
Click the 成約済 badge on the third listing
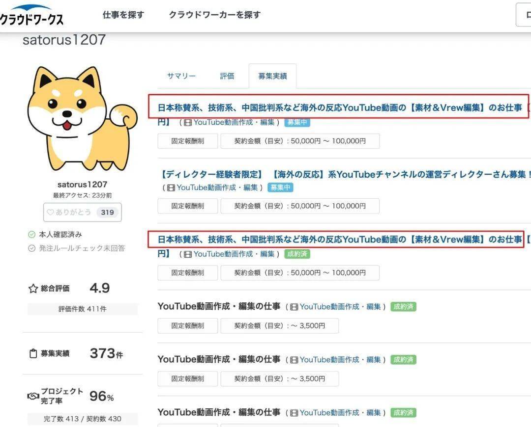[x=297, y=254]
